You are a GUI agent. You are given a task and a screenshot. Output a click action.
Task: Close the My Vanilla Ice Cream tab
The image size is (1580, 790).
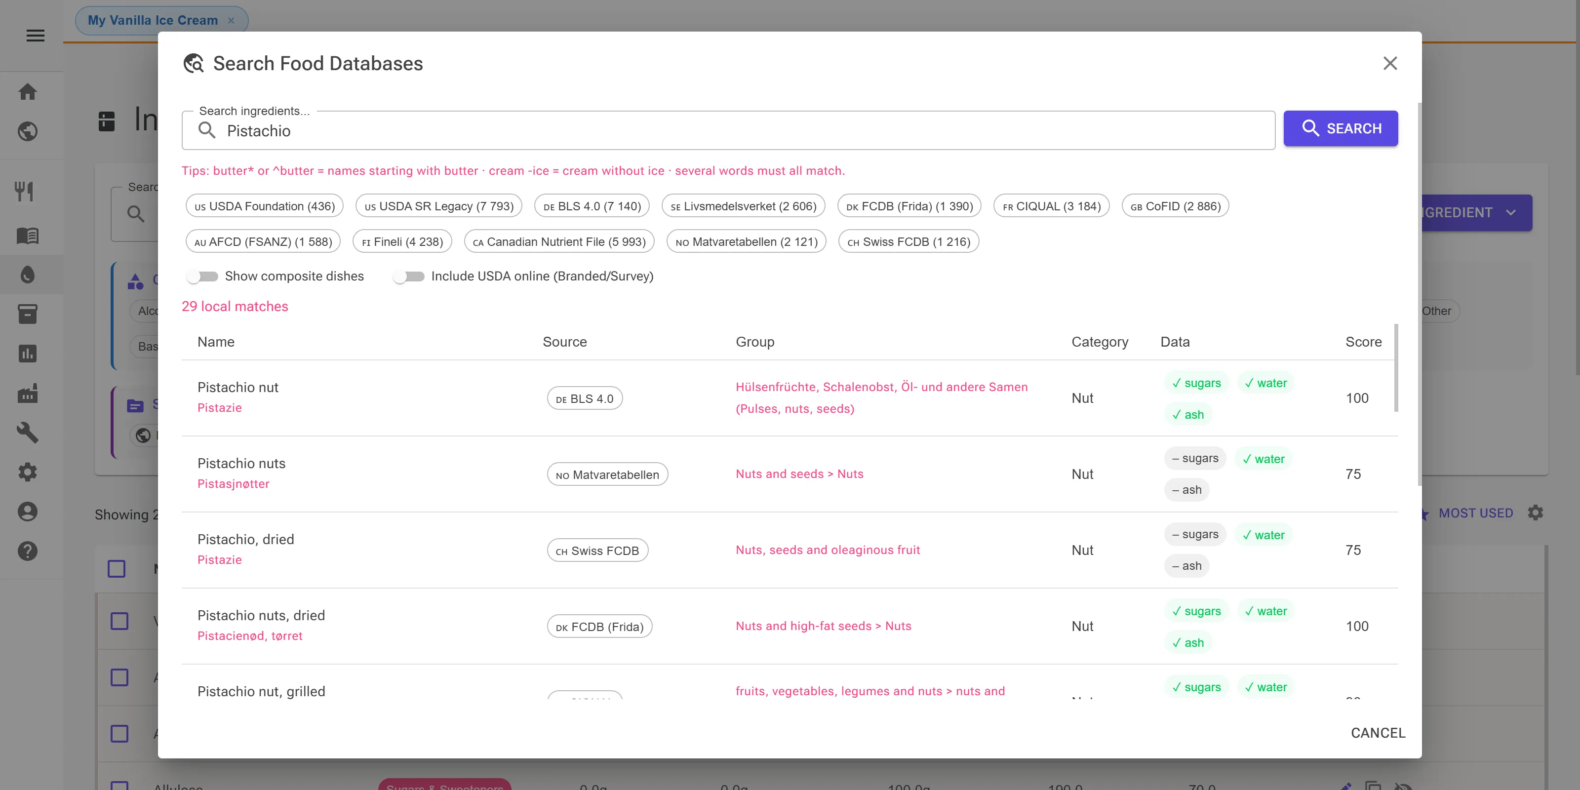[231, 20]
